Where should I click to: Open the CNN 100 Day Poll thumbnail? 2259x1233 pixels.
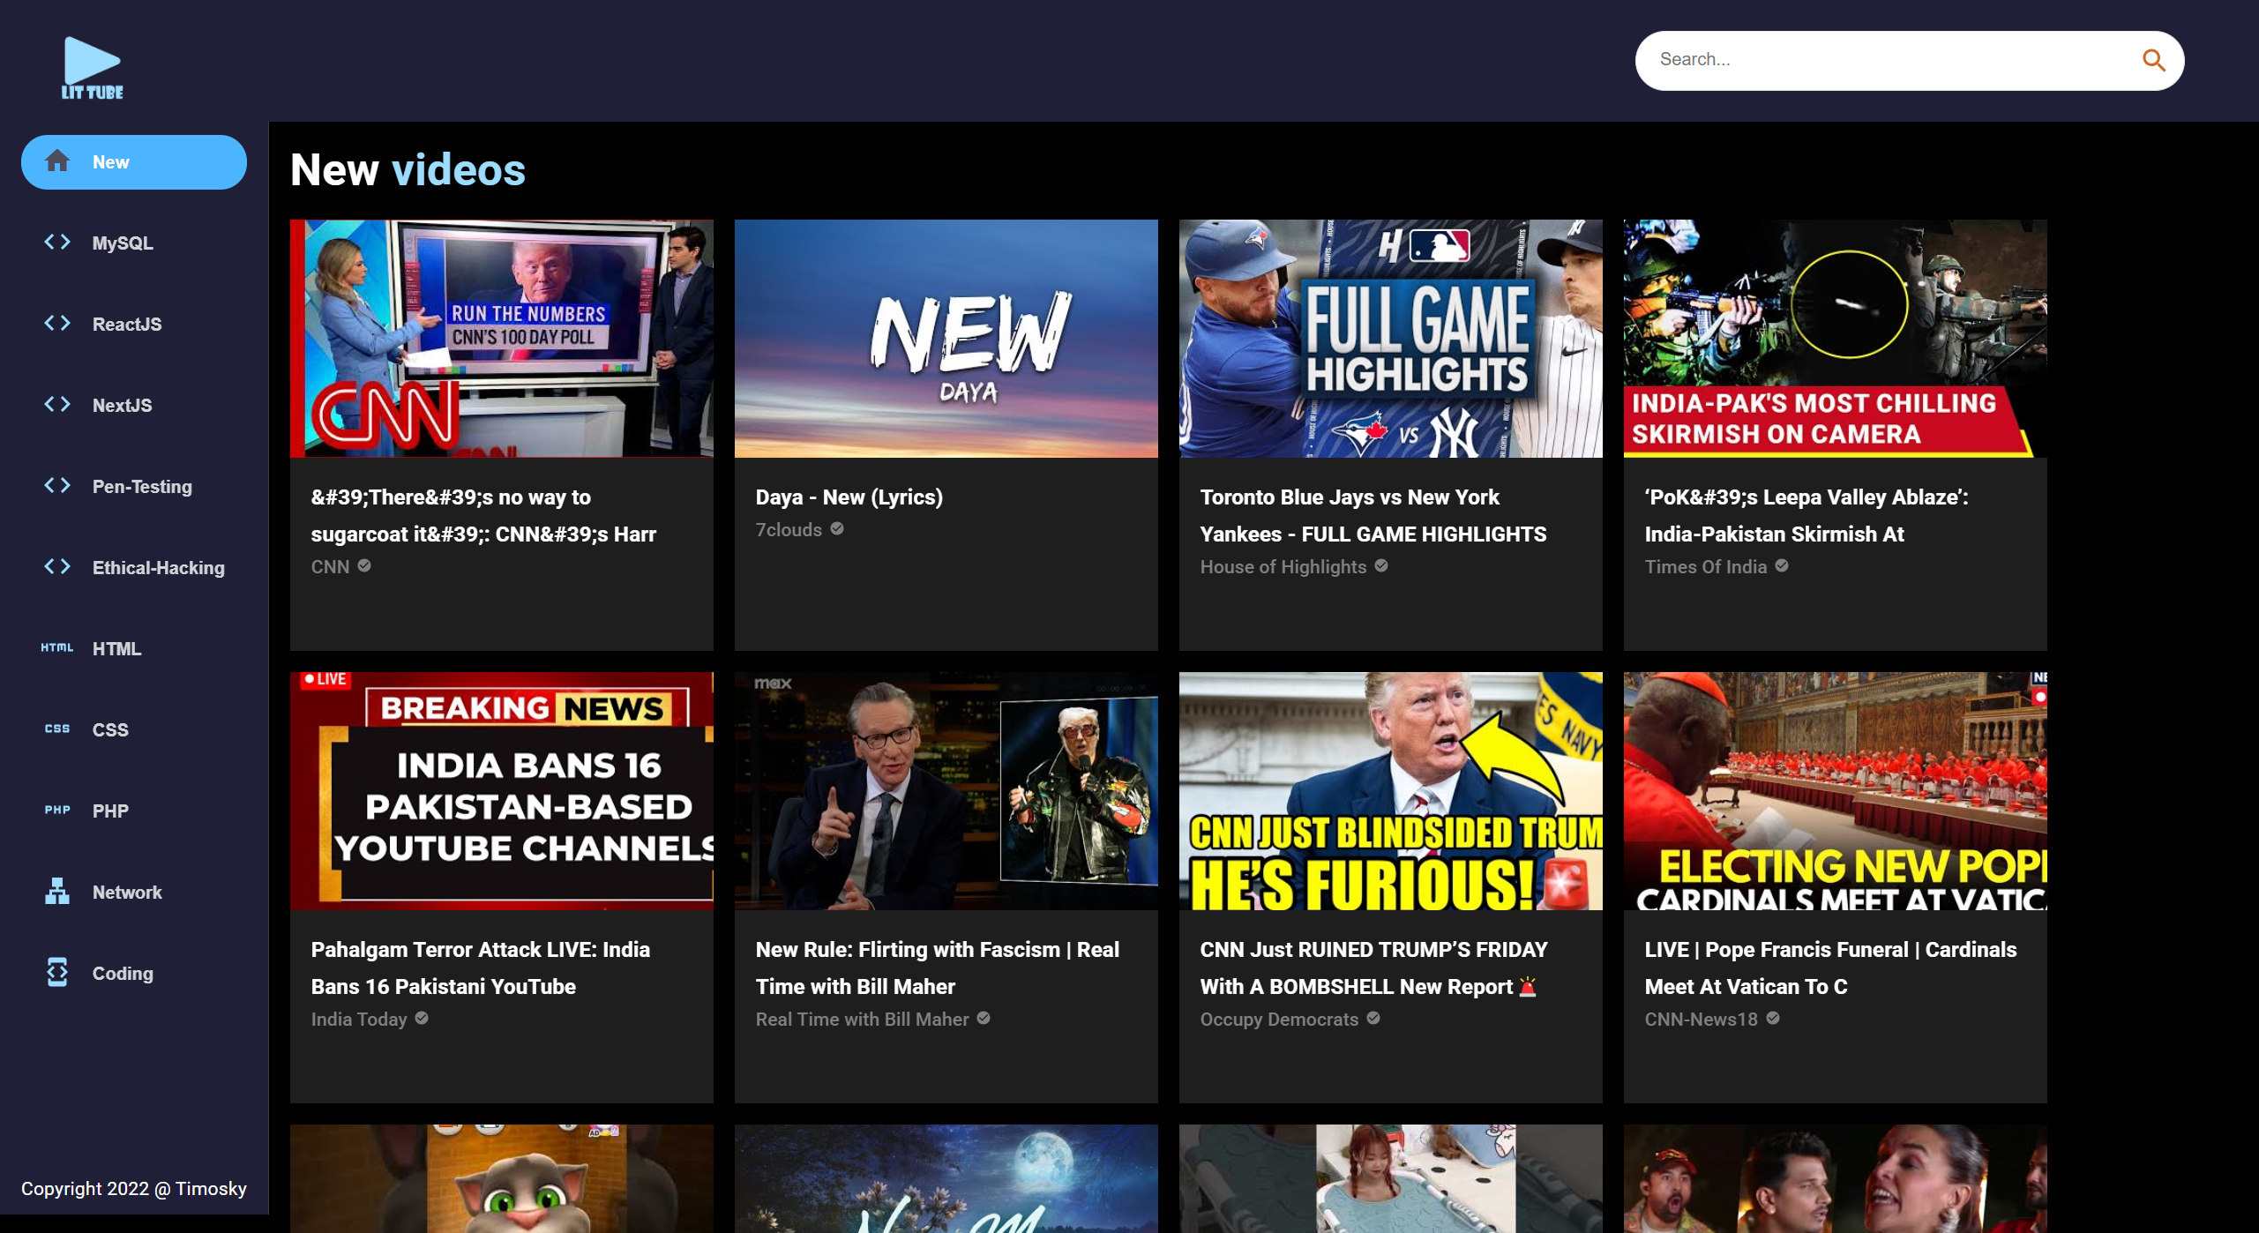[502, 339]
